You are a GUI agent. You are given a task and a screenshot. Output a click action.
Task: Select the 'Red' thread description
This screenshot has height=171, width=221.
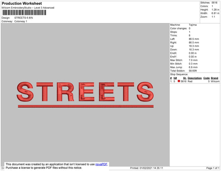click(x=190, y=81)
